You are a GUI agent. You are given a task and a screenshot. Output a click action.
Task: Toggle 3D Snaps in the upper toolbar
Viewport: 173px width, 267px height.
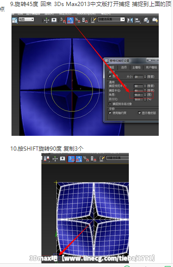[63, 20]
